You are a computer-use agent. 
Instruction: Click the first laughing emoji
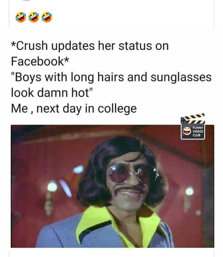21,17
